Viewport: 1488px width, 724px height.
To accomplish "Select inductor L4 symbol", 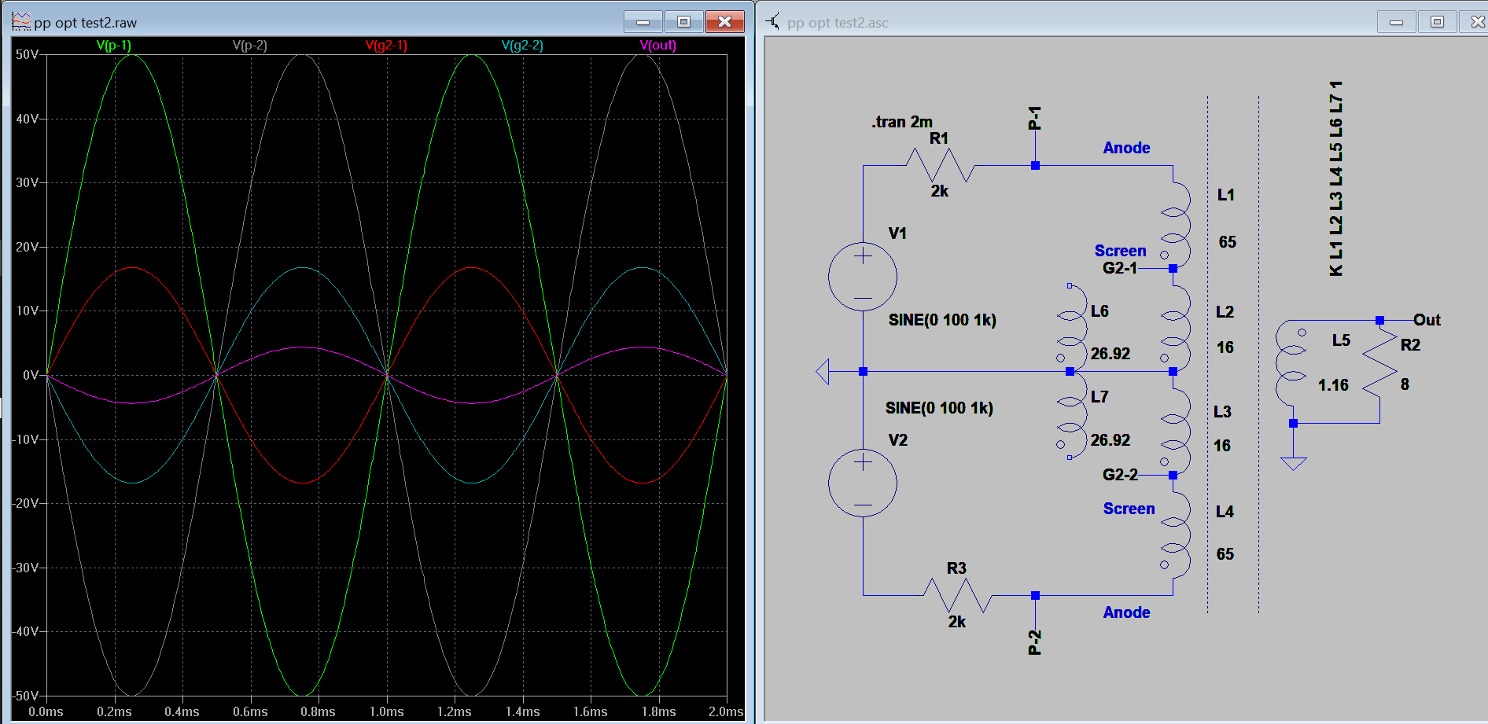I will coord(1176,535).
